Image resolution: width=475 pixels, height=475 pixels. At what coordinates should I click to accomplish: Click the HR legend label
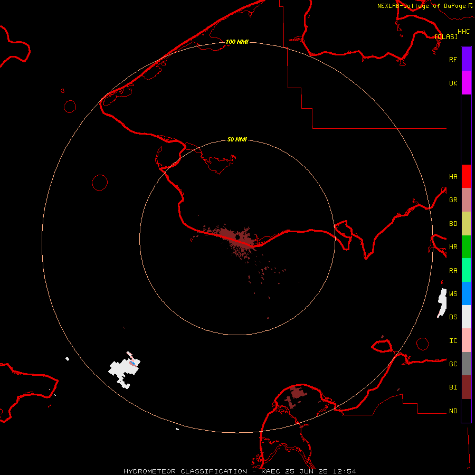[x=453, y=247]
